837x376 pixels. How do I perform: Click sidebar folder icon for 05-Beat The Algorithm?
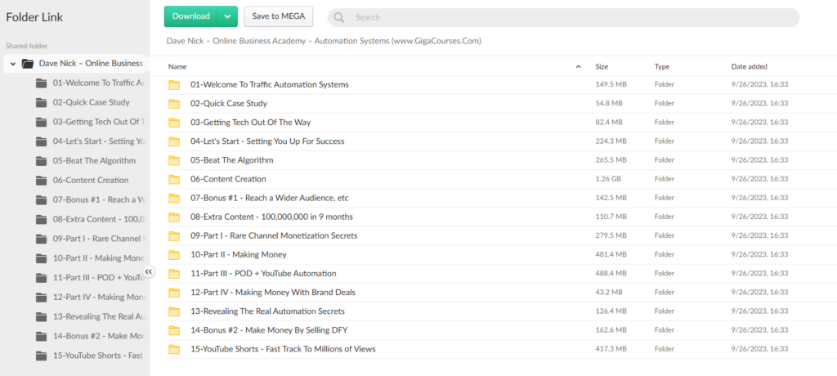41,160
